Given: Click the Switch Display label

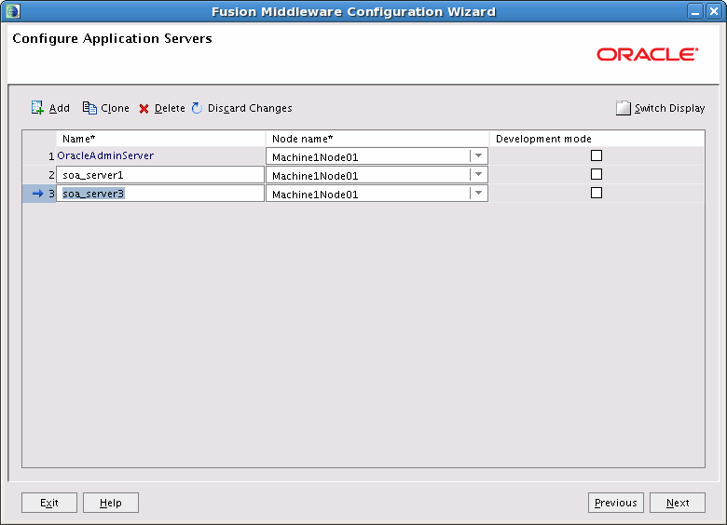Looking at the screenshot, I should [x=669, y=108].
